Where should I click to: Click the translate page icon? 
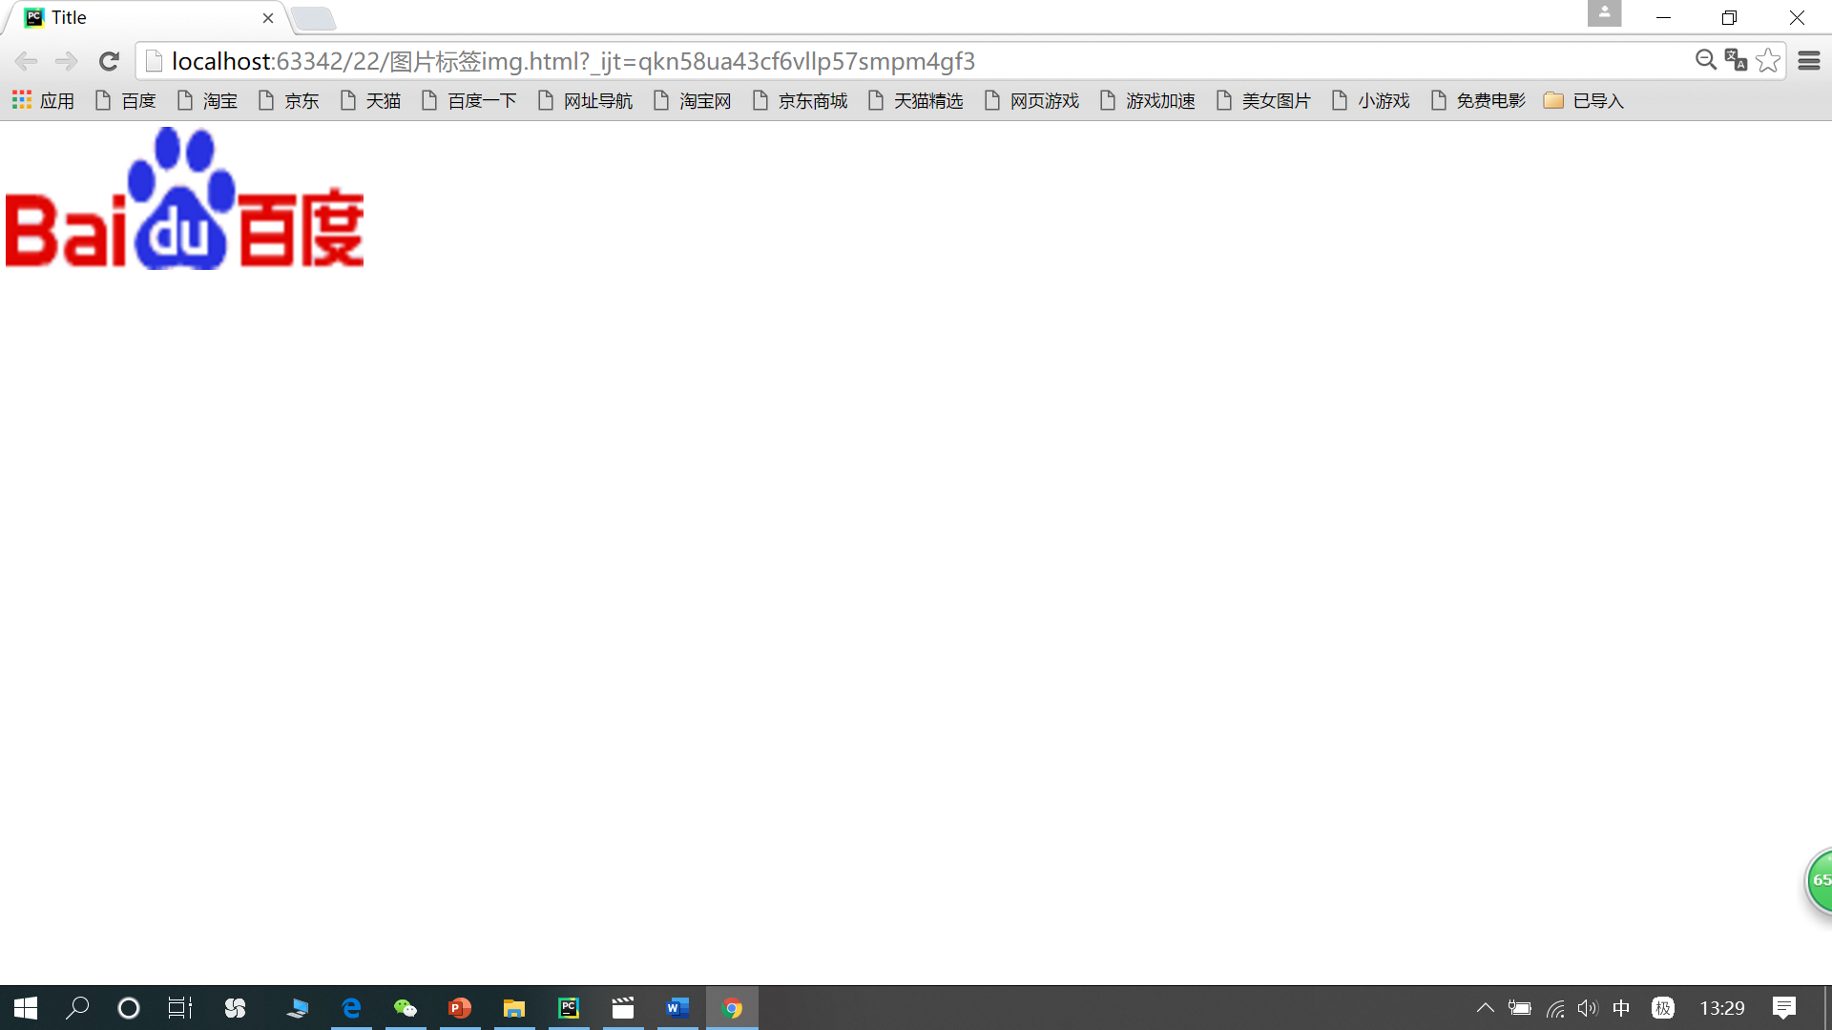pos(1736,60)
